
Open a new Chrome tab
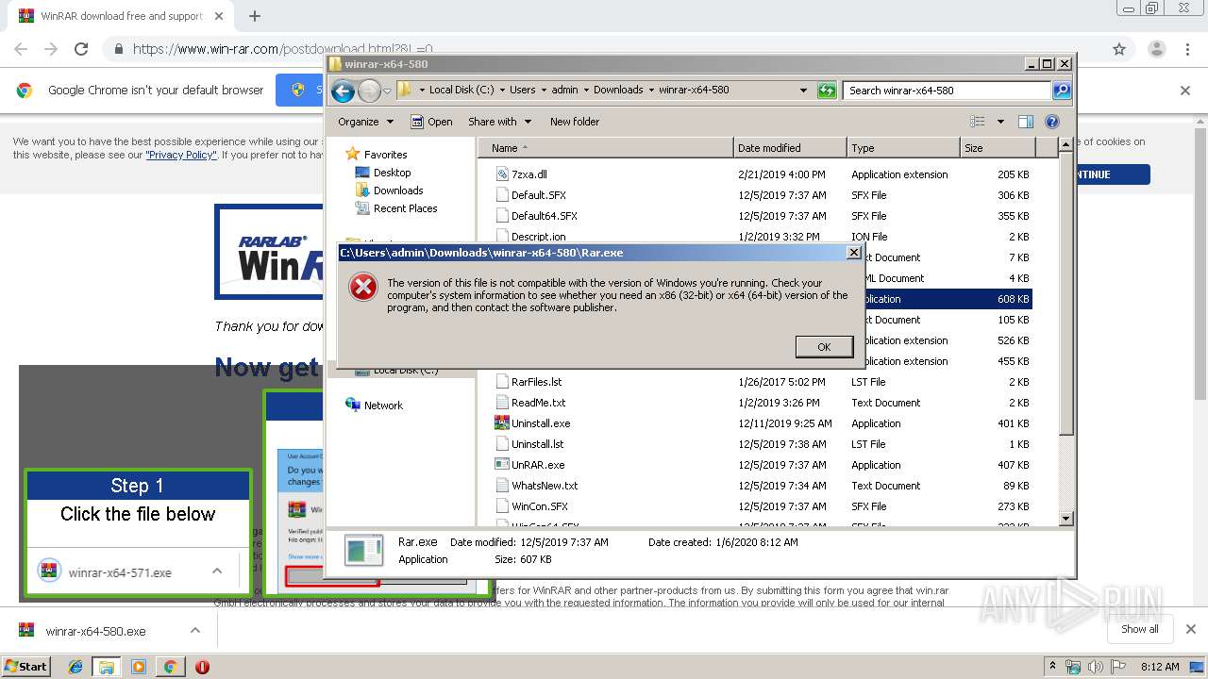pos(255,16)
